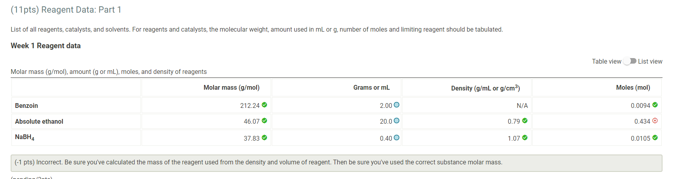The height and width of the screenshot is (179, 685).
Task: Click blue circle icon next to ethanol 20.0
Action: (x=397, y=121)
